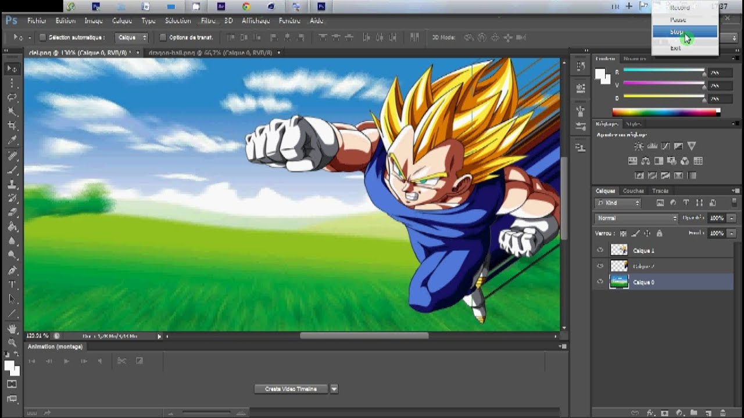The image size is (744, 418).
Task: Select the Pen tool
Action: pyautogui.click(x=12, y=270)
